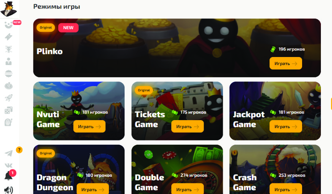Open the Telegram link icon
This screenshot has width=332, height=194.
click(9, 153)
